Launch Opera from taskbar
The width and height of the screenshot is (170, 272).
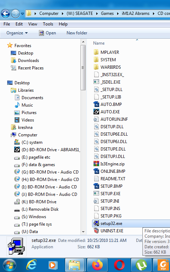tap(119, 265)
